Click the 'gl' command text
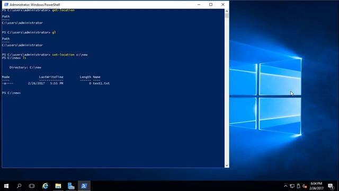 [x=54, y=32]
